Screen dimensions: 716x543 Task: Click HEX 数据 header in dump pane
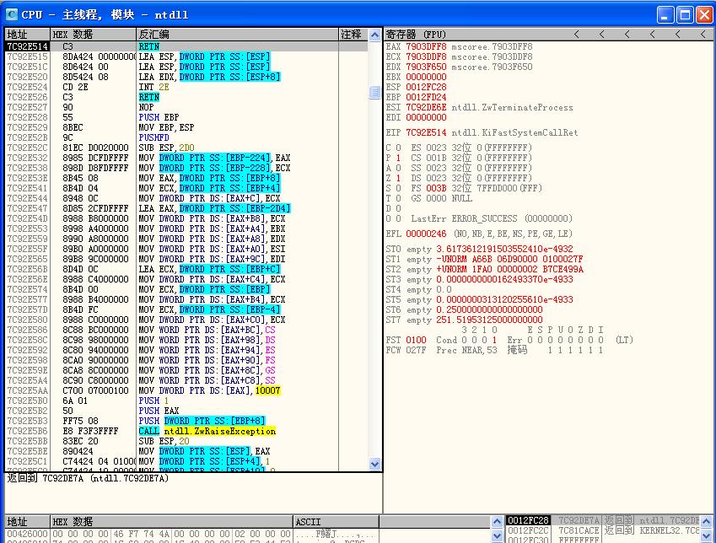171,522
